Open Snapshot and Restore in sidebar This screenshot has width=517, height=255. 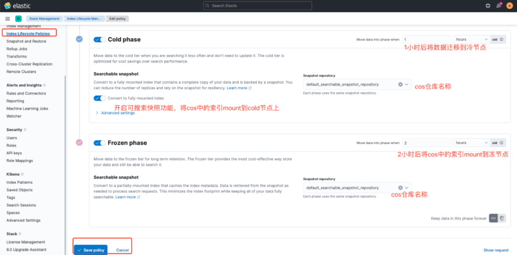[x=26, y=41]
